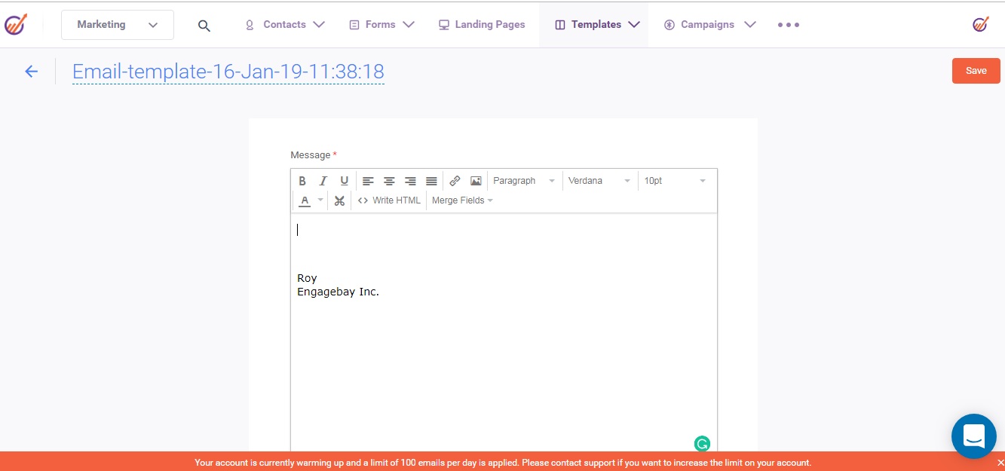Save the email template

click(x=976, y=71)
